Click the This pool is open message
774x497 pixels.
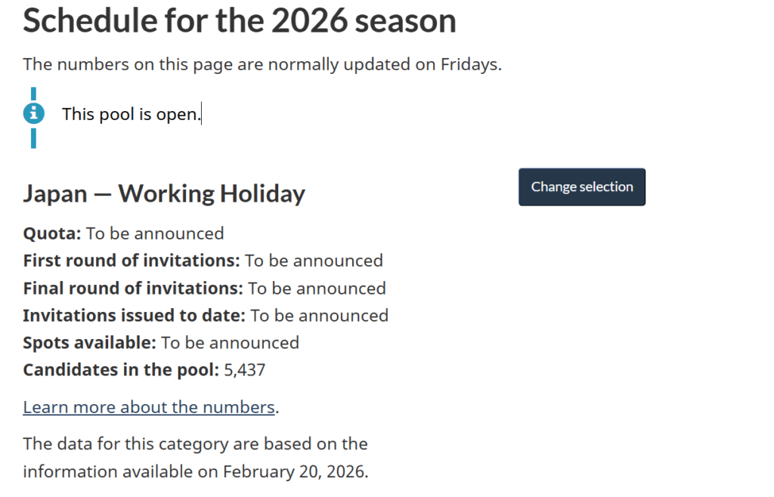[132, 114]
